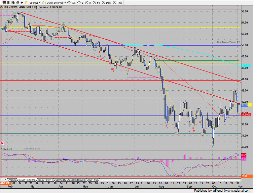This screenshot has width=253, height=193.
Task: Select the IDC symbol button
Action: 71,3
